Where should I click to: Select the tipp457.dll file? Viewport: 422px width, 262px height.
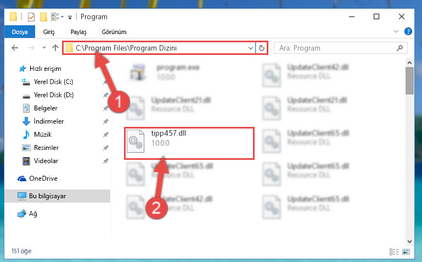coord(189,143)
